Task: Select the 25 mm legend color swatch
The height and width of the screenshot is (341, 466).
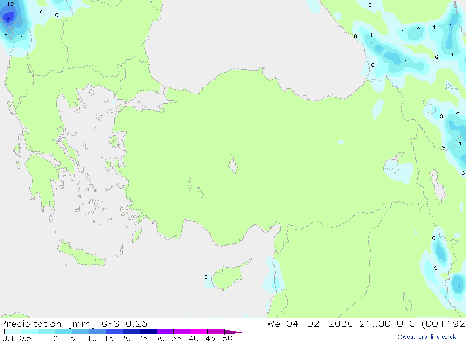Action: pyautogui.click(x=148, y=332)
